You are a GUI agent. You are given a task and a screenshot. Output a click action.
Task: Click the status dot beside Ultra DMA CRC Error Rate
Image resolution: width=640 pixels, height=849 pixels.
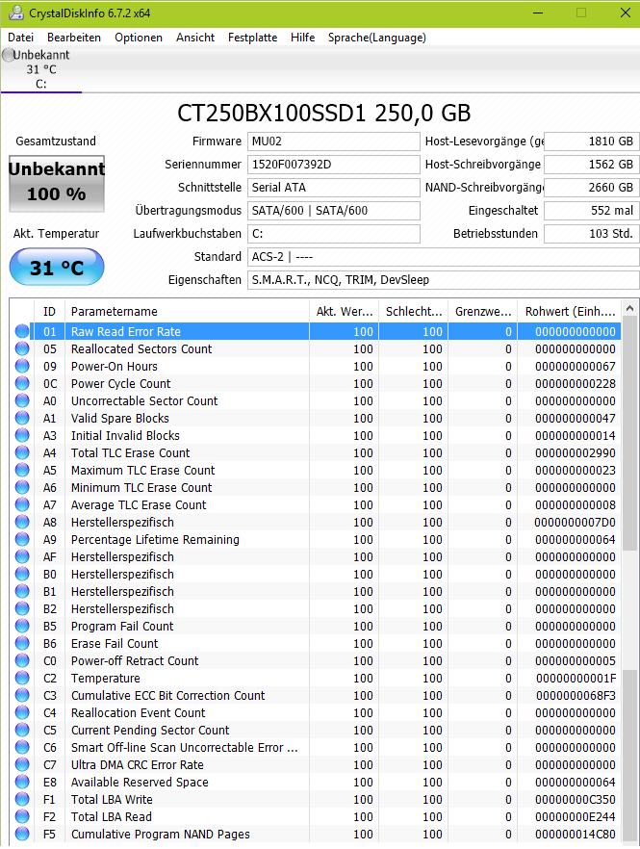(22, 764)
